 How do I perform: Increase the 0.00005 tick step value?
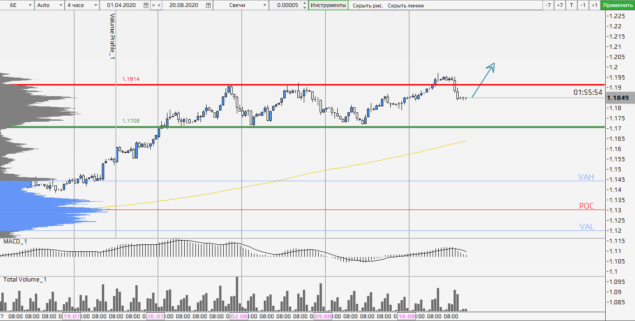pos(304,3)
